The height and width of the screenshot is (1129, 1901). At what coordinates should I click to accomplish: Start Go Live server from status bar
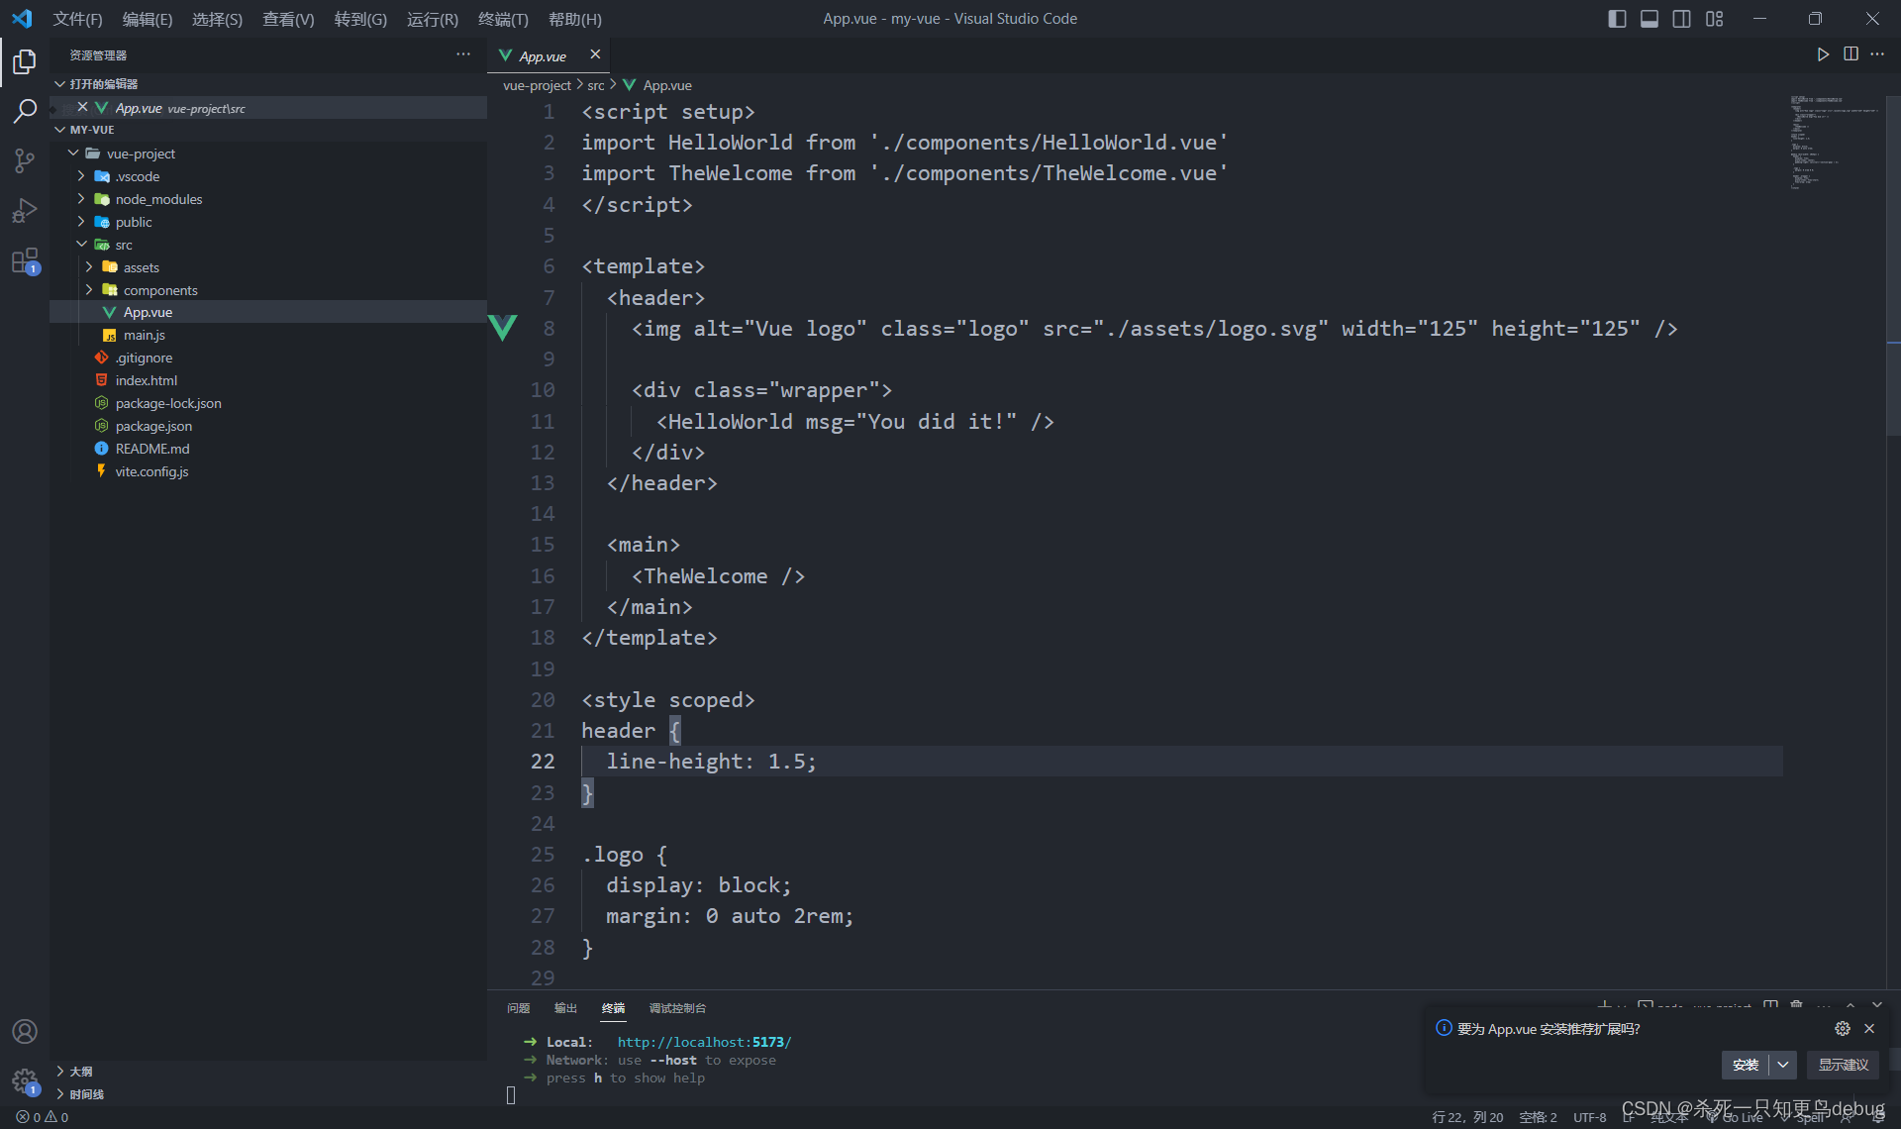click(x=1740, y=1116)
